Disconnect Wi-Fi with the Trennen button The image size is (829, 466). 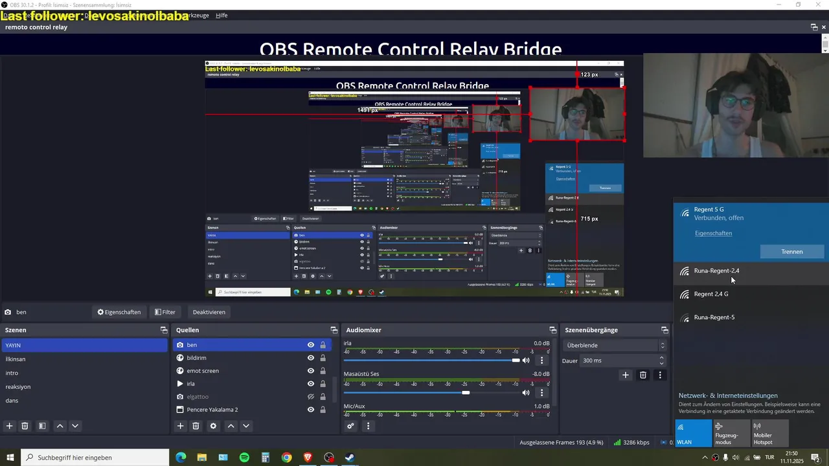[791, 252]
